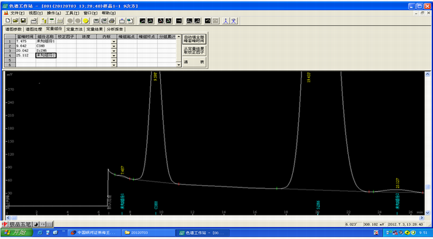433x239 pixels.
Task: Click the table's scroll-down arrow
Action: point(179,65)
